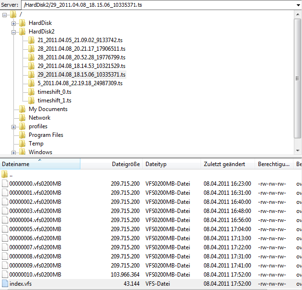
Task: Select file 00000007.vfs0200MB
Action: tap(35, 247)
